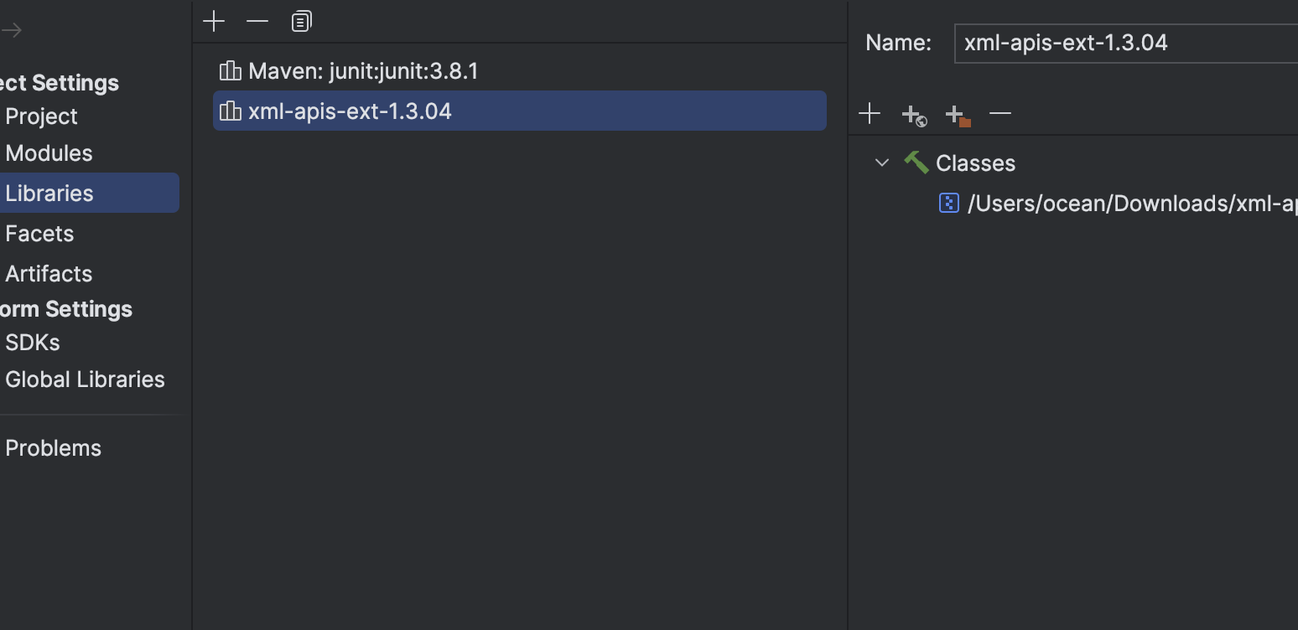1298x630 pixels.
Task: Select the xml-apis-ext-1.3.04 library
Action: (520, 111)
